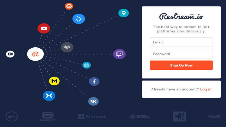Select the orange C platform icon
The height and width of the screenshot is (127, 226).
tap(69, 6)
